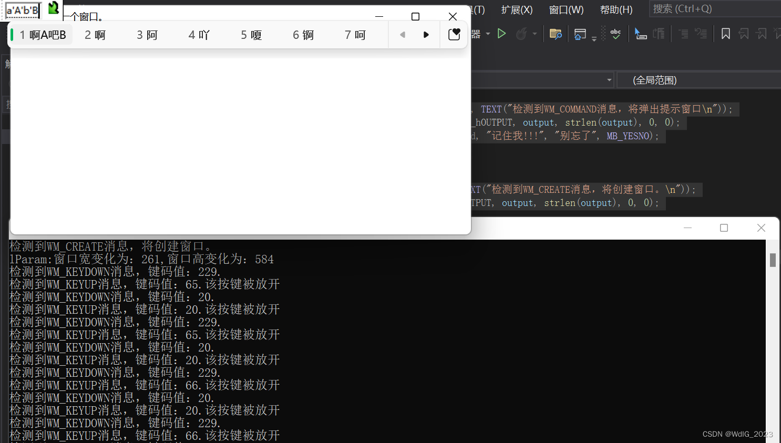
Task: Click the console window scrollbar thumb
Action: click(773, 260)
